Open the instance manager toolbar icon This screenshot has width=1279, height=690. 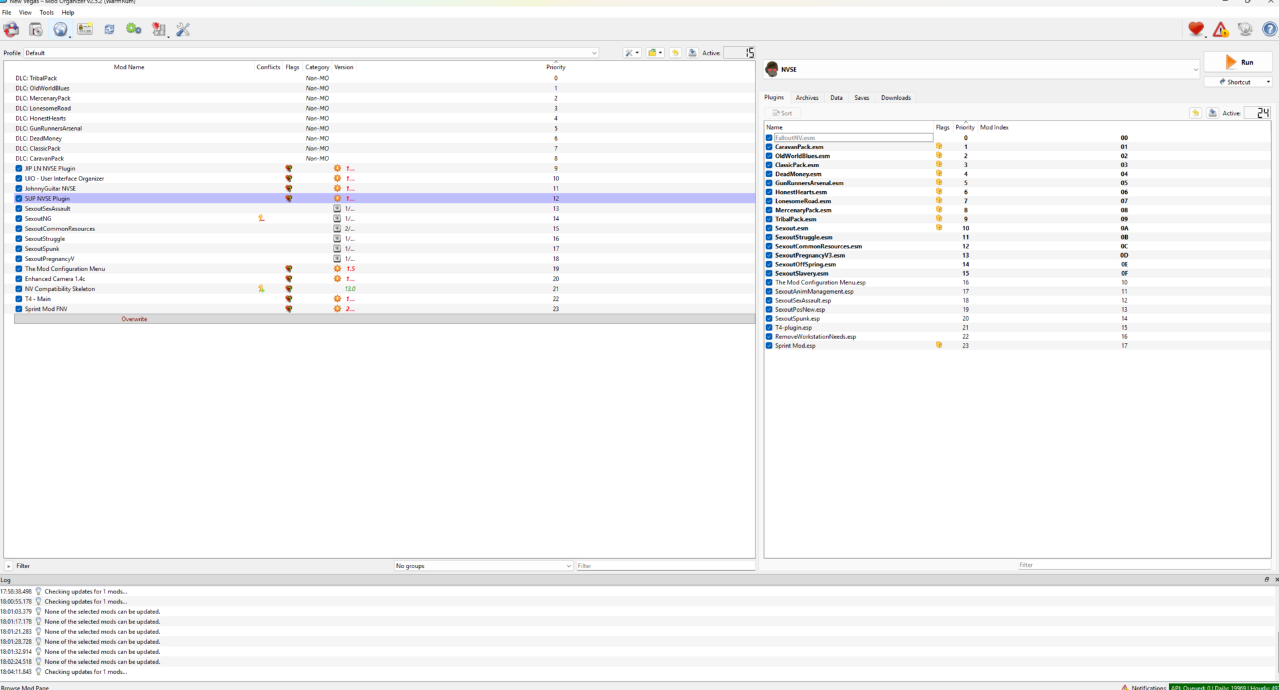(x=11, y=29)
